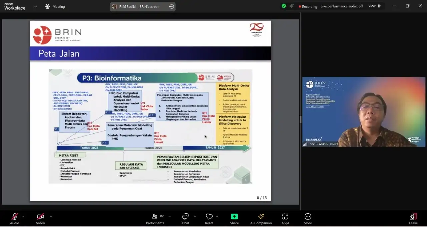
Task: Click the green encryption shield icon
Action: pyautogui.click(x=284, y=6)
